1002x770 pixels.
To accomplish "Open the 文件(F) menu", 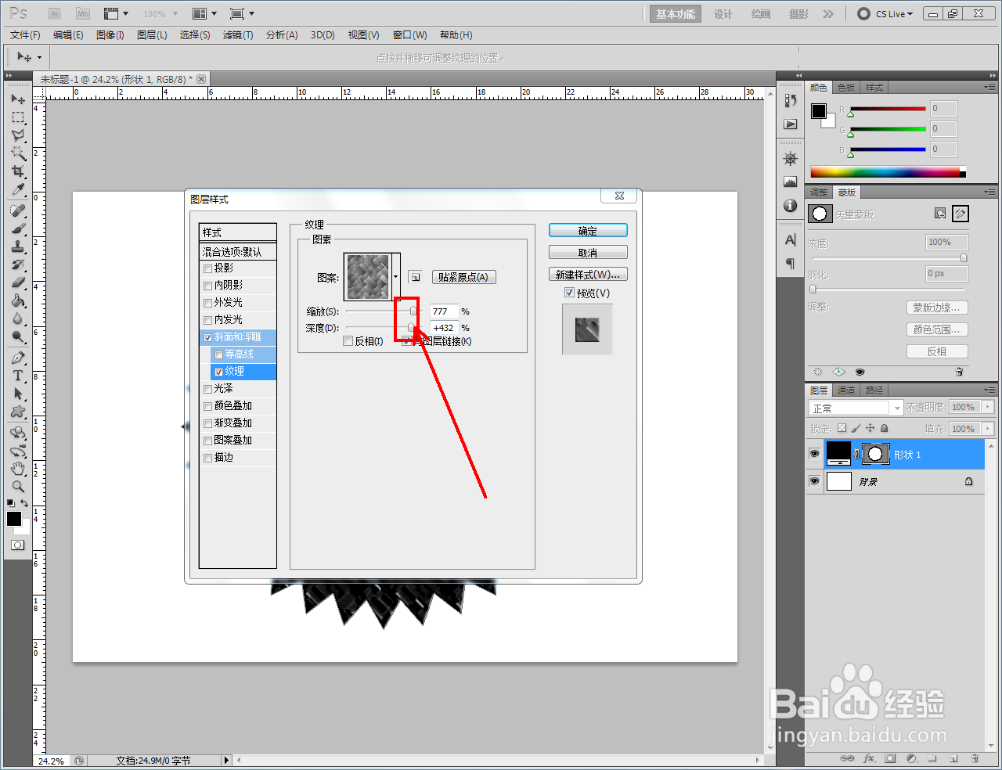I will [x=25, y=35].
